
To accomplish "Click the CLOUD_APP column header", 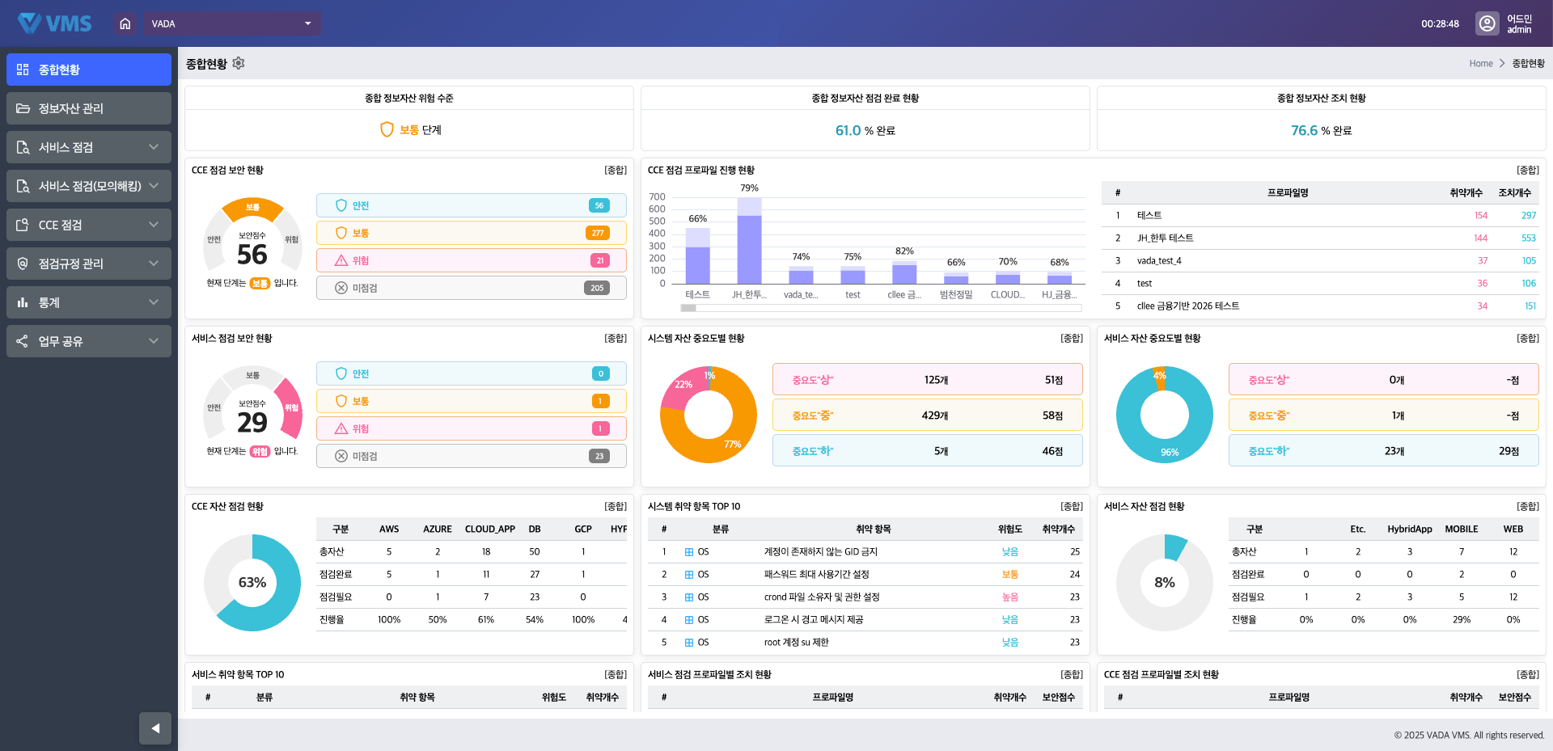I will click(489, 529).
